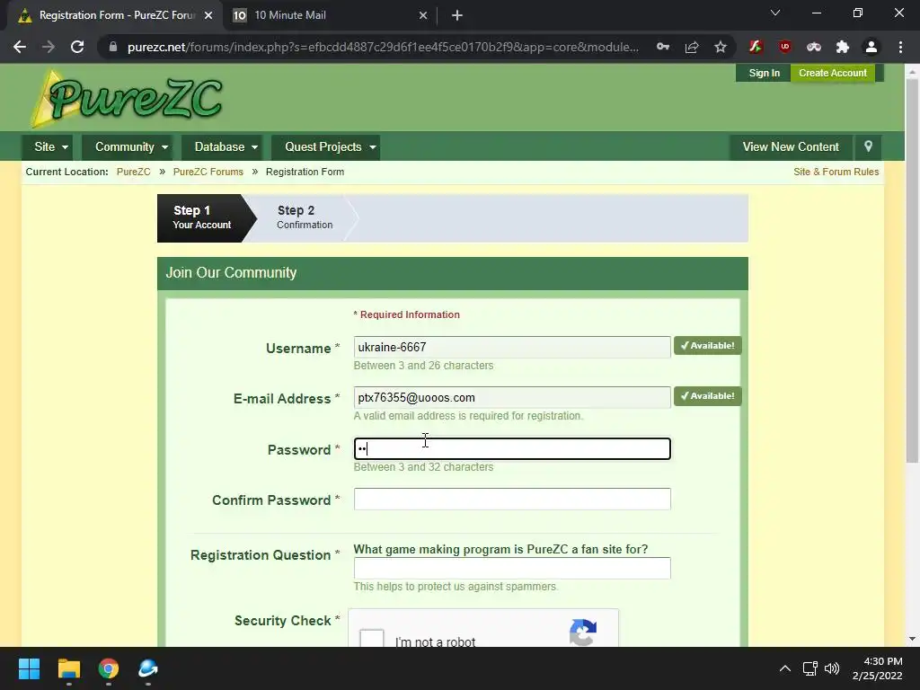This screenshot has height=690, width=920.
Task: Click the Username Available! badge
Action: 708,346
